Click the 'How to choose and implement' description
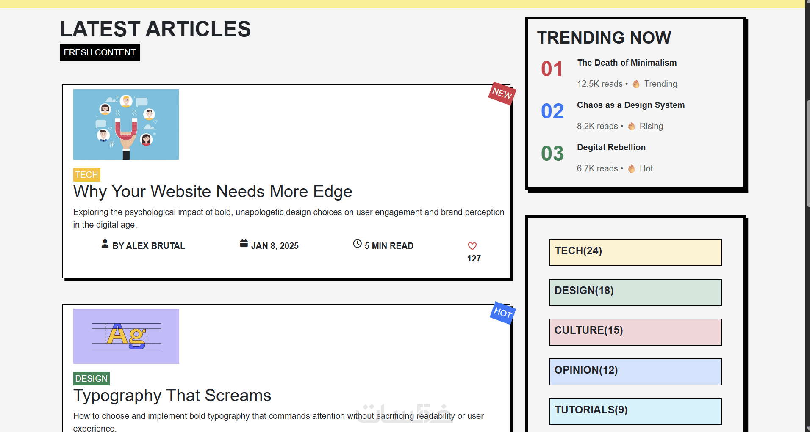Image resolution: width=810 pixels, height=432 pixels. (278, 422)
